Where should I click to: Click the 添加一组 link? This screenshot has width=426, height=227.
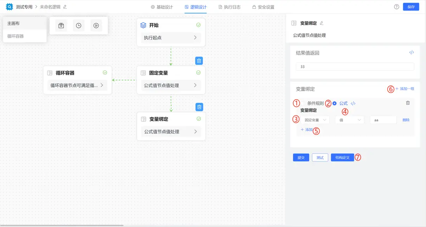point(405,89)
